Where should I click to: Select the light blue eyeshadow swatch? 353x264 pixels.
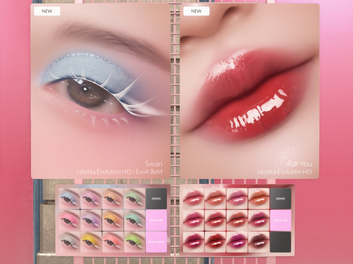pyautogui.click(x=69, y=198)
